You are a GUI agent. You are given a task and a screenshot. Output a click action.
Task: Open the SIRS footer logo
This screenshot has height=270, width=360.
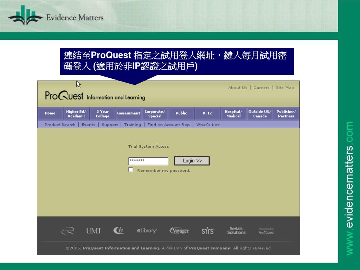click(208, 231)
